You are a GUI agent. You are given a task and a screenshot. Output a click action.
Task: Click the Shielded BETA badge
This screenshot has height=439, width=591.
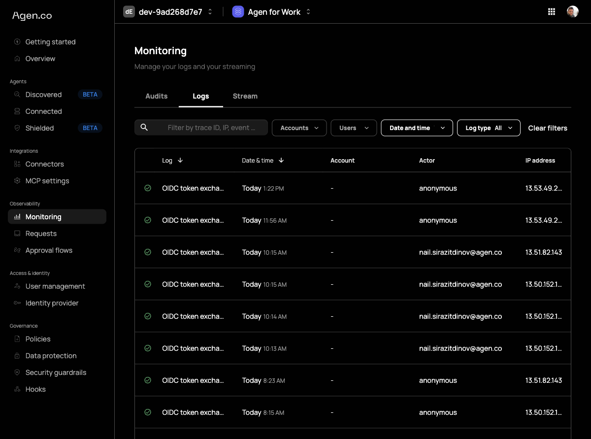pos(90,128)
